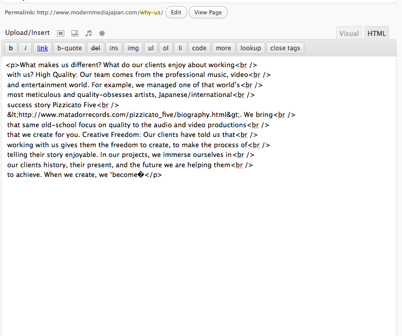
Task: Click the text line 'success story Pizzicato Five'
Action: [x=63, y=105]
